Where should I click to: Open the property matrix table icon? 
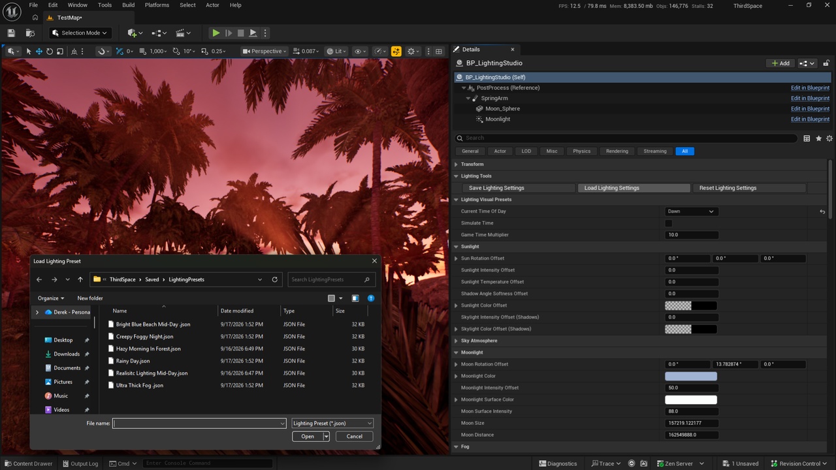[807, 138]
